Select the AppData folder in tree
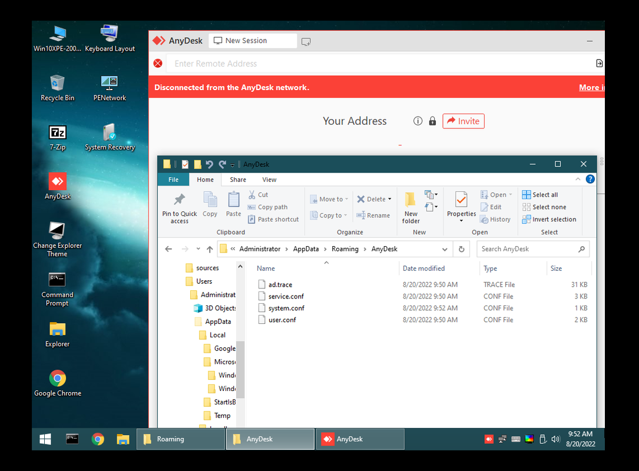 (x=218, y=321)
